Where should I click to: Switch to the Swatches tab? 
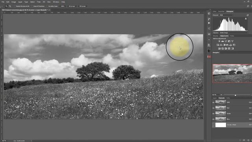point(221,11)
